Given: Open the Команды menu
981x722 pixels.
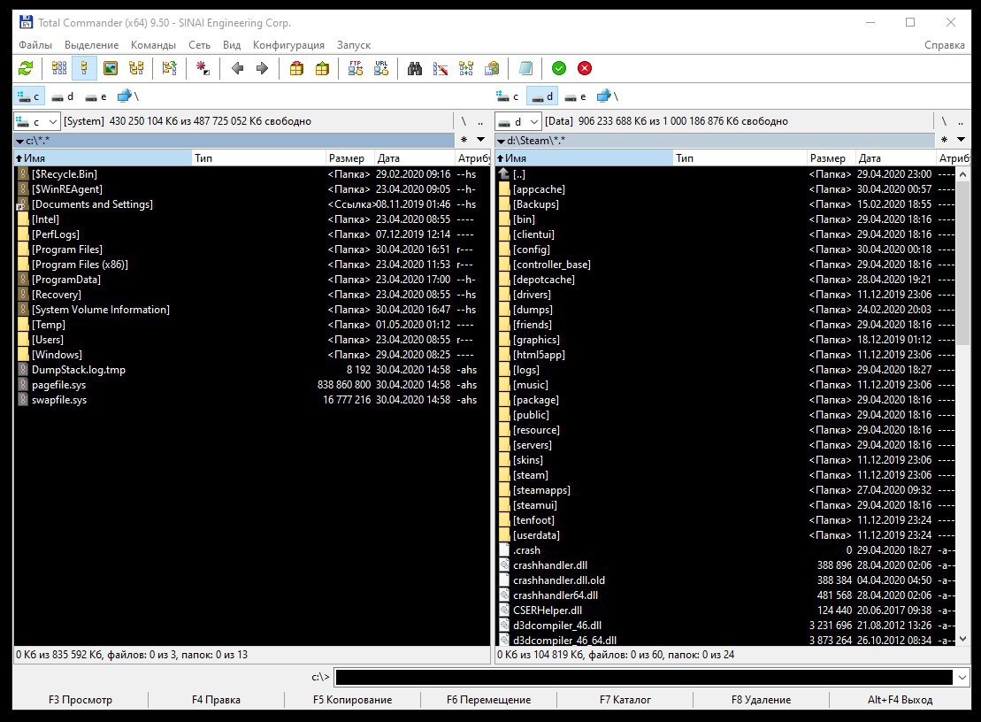Looking at the screenshot, I should click(x=153, y=45).
